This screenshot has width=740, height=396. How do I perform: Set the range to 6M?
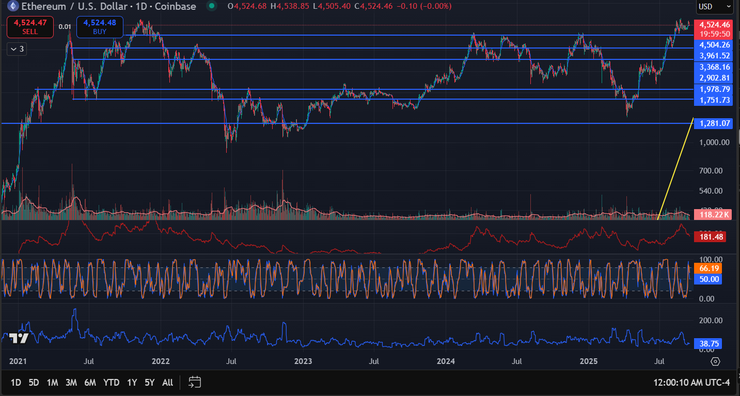pos(90,383)
